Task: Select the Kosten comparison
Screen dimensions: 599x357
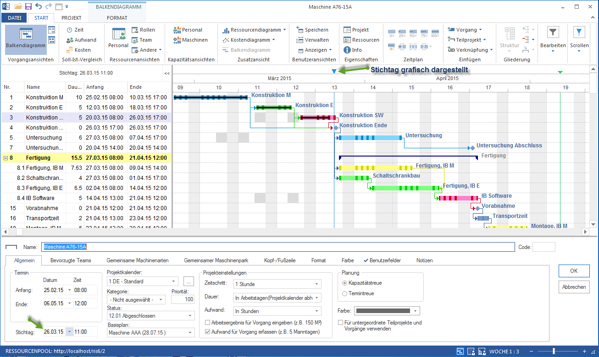Action: (78, 50)
